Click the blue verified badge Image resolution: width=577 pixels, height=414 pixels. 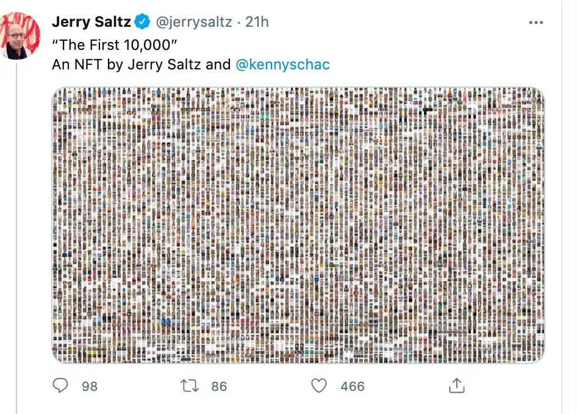click(x=142, y=23)
